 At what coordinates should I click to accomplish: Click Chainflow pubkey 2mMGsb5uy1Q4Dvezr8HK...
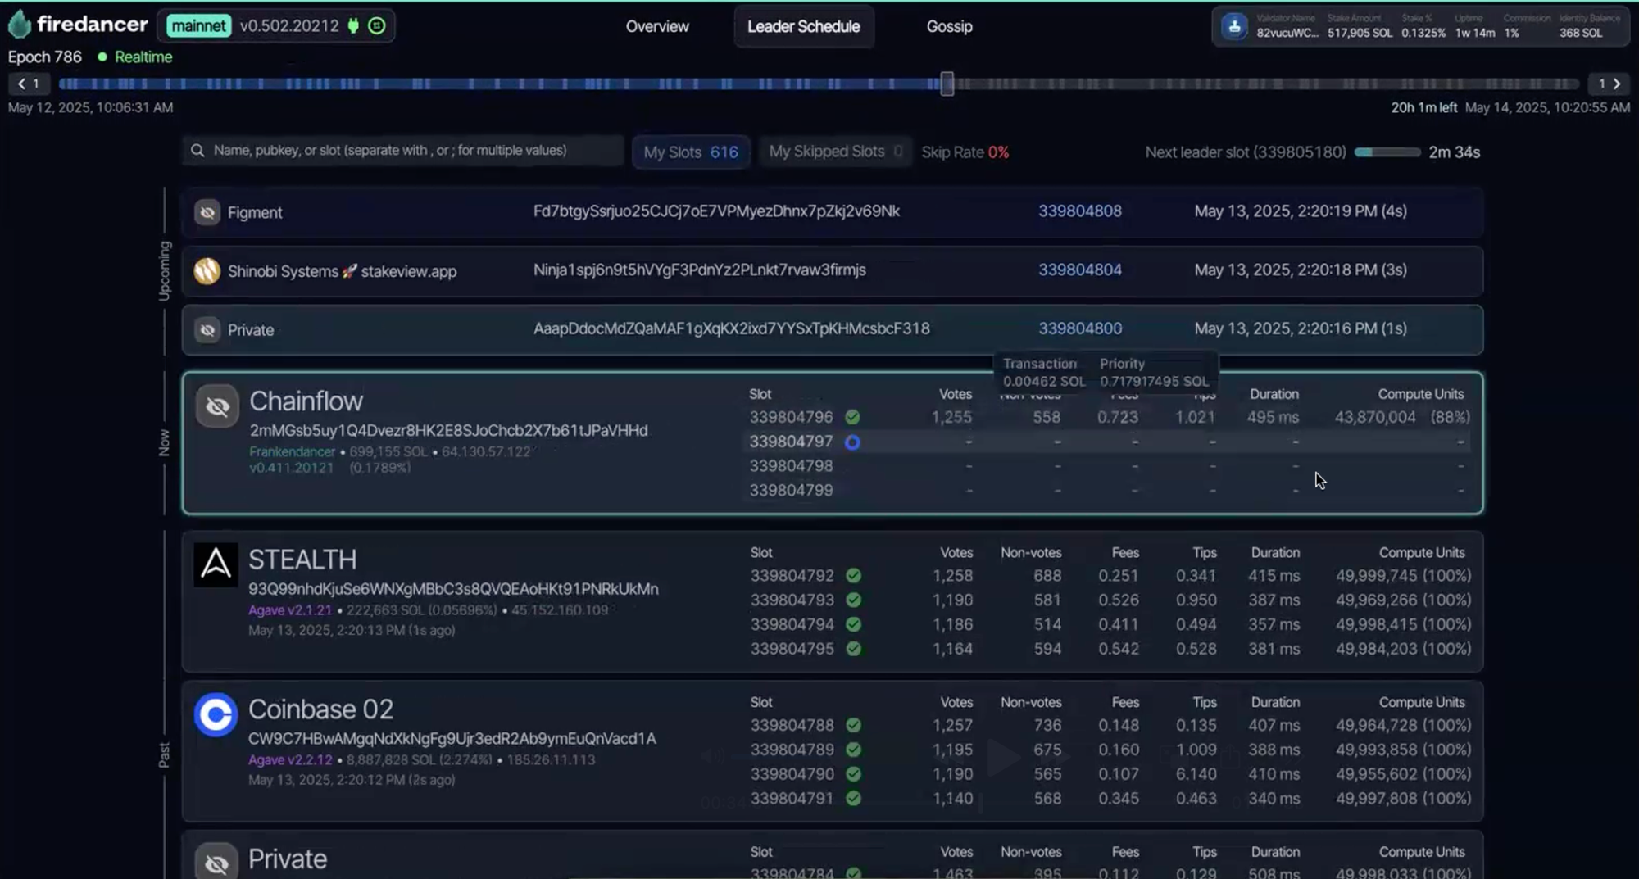coord(448,431)
